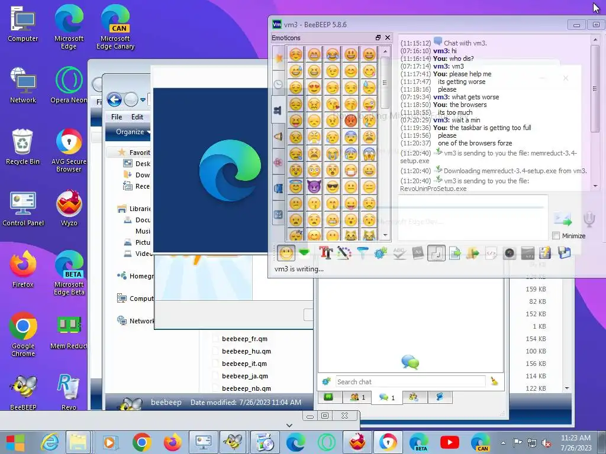The height and width of the screenshot is (454, 606).
Task: Select beebeep_it.qm file
Action: point(244,364)
